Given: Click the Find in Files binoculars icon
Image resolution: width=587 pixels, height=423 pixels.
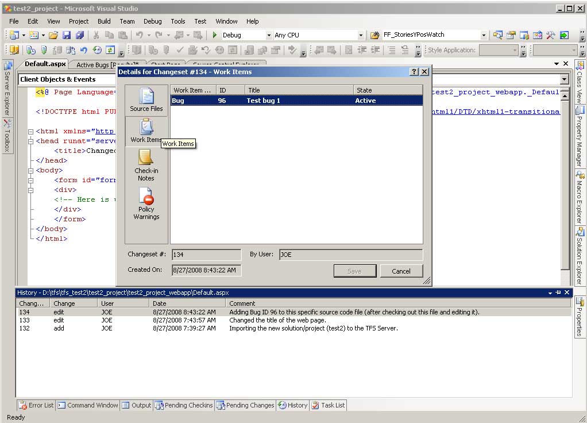Looking at the screenshot, I should tap(374, 35).
